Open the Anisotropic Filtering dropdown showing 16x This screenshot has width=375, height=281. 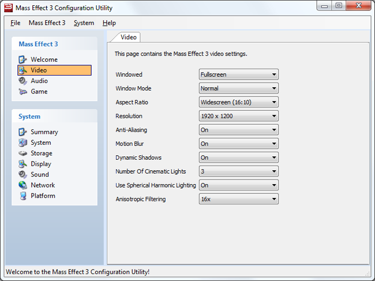pyautogui.click(x=238, y=199)
